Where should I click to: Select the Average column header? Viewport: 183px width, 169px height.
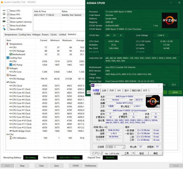pyautogui.click(x=80, y=40)
